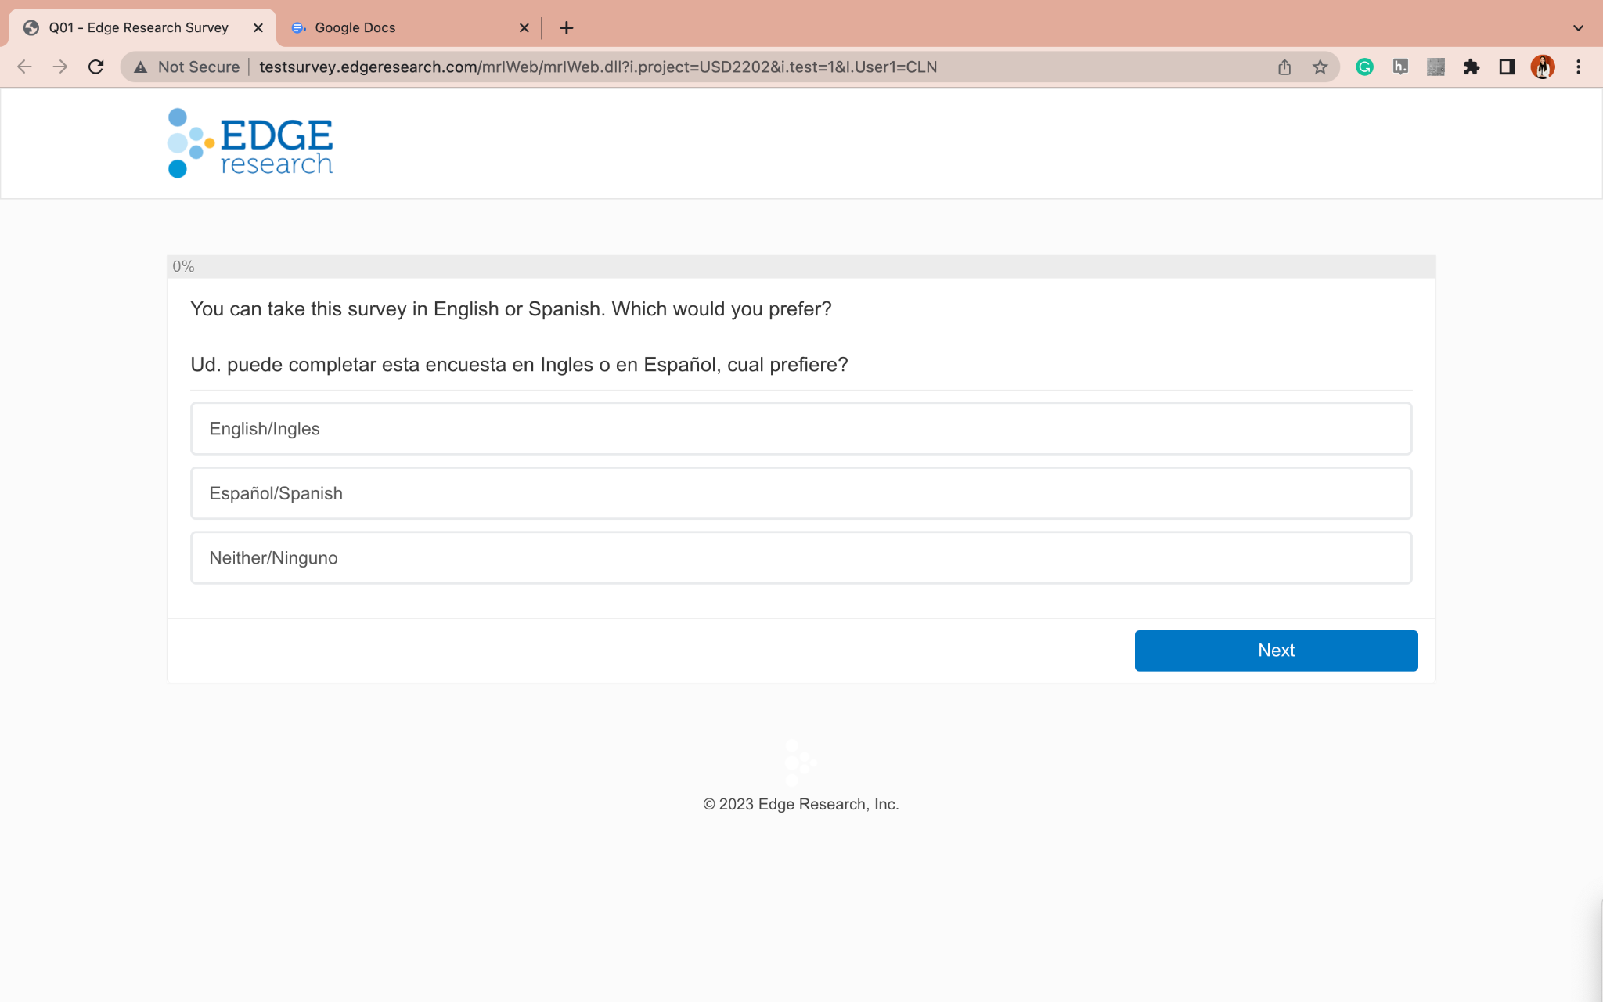Open the Chrome three-dot menu

coord(1578,67)
